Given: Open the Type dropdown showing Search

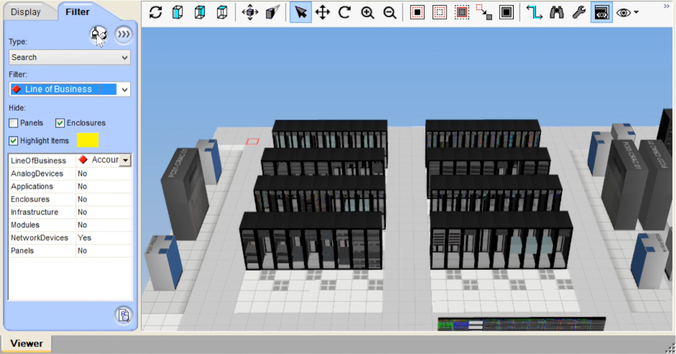Looking at the screenshot, I should [x=70, y=57].
